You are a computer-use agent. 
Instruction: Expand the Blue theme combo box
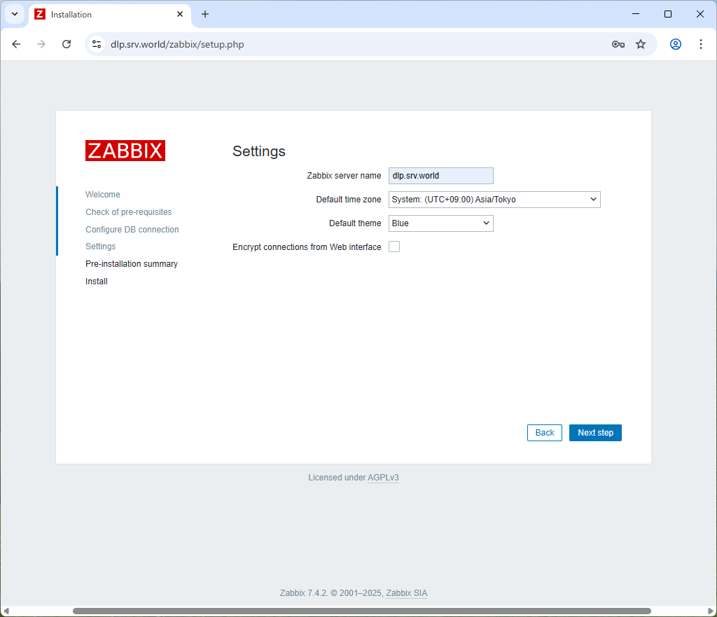441,223
